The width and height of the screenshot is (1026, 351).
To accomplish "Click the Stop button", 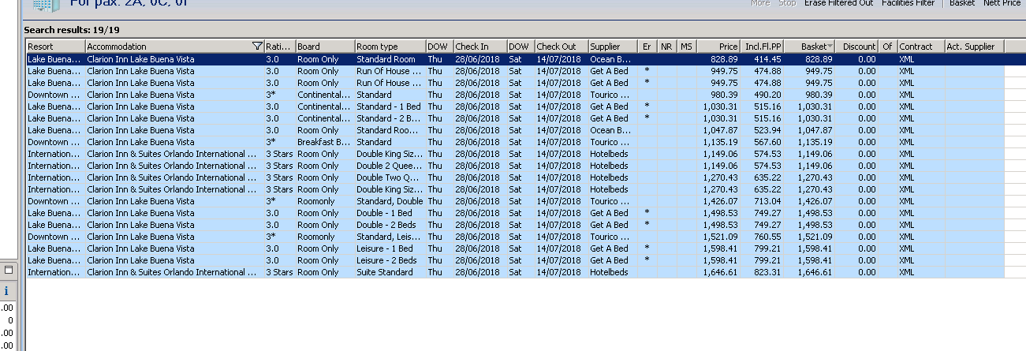I will pyautogui.click(x=786, y=3).
